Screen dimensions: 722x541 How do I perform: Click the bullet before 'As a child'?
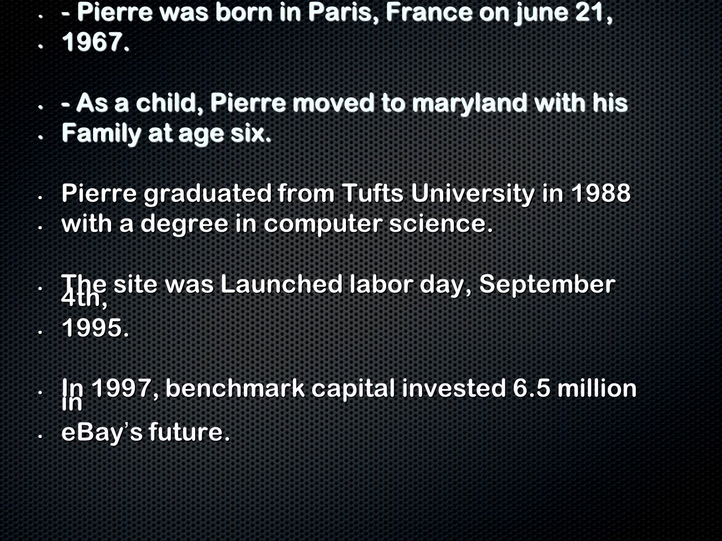pos(40,106)
